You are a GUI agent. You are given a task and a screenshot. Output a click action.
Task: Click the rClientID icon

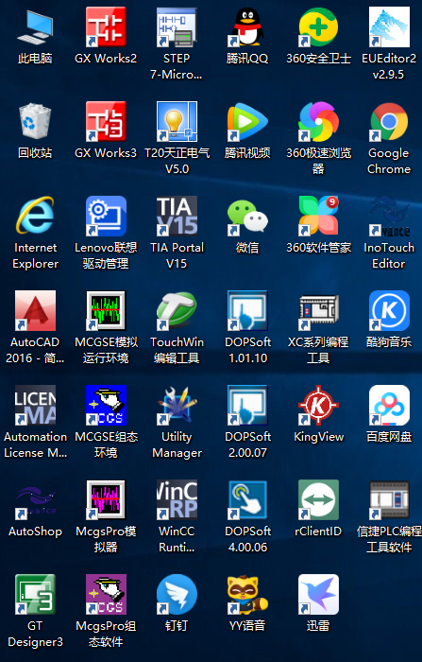click(318, 500)
